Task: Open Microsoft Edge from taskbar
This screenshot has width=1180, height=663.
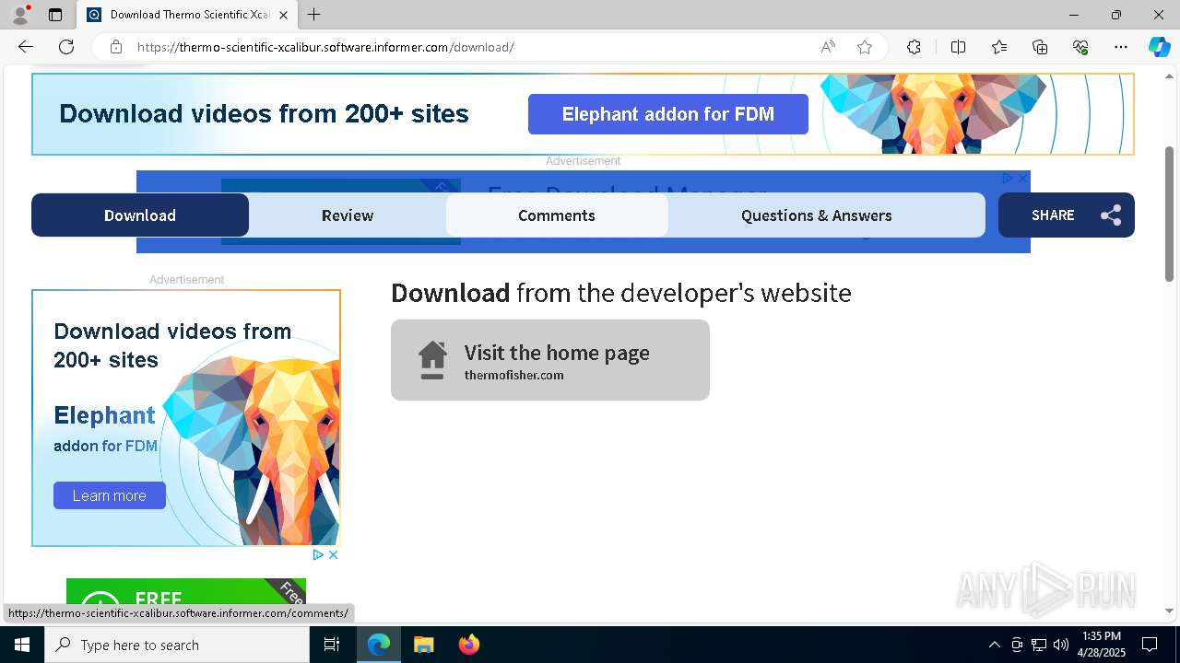Action: [x=379, y=645]
